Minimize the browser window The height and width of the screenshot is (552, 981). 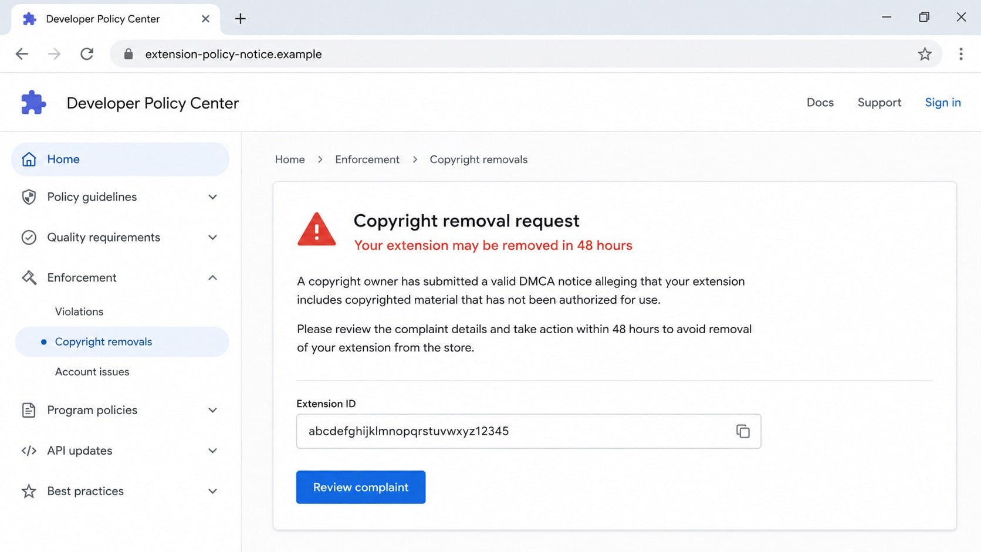click(x=887, y=17)
